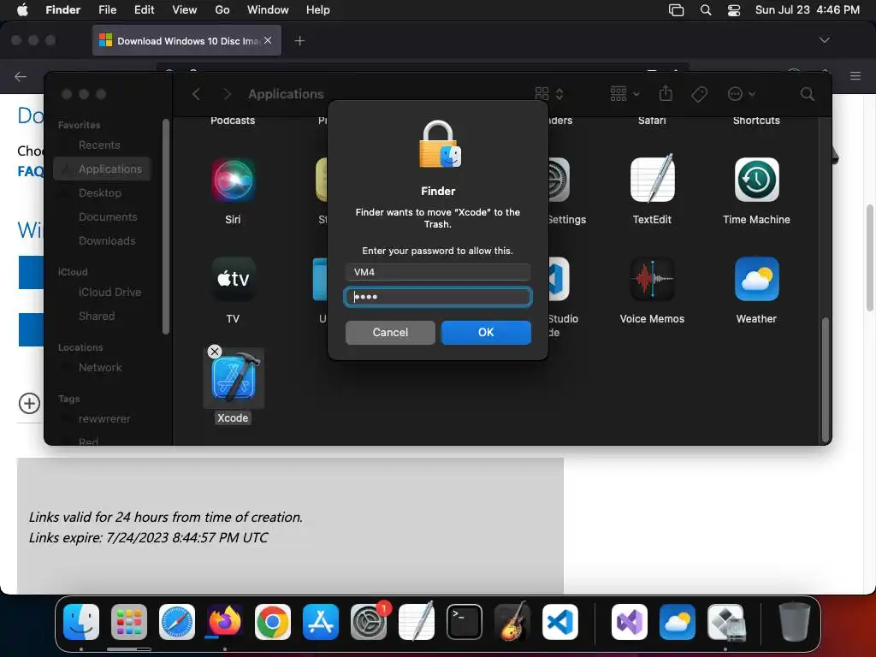Screen dimensions: 876x657
Task: Open Terminal from the Dock
Action: click(x=465, y=622)
